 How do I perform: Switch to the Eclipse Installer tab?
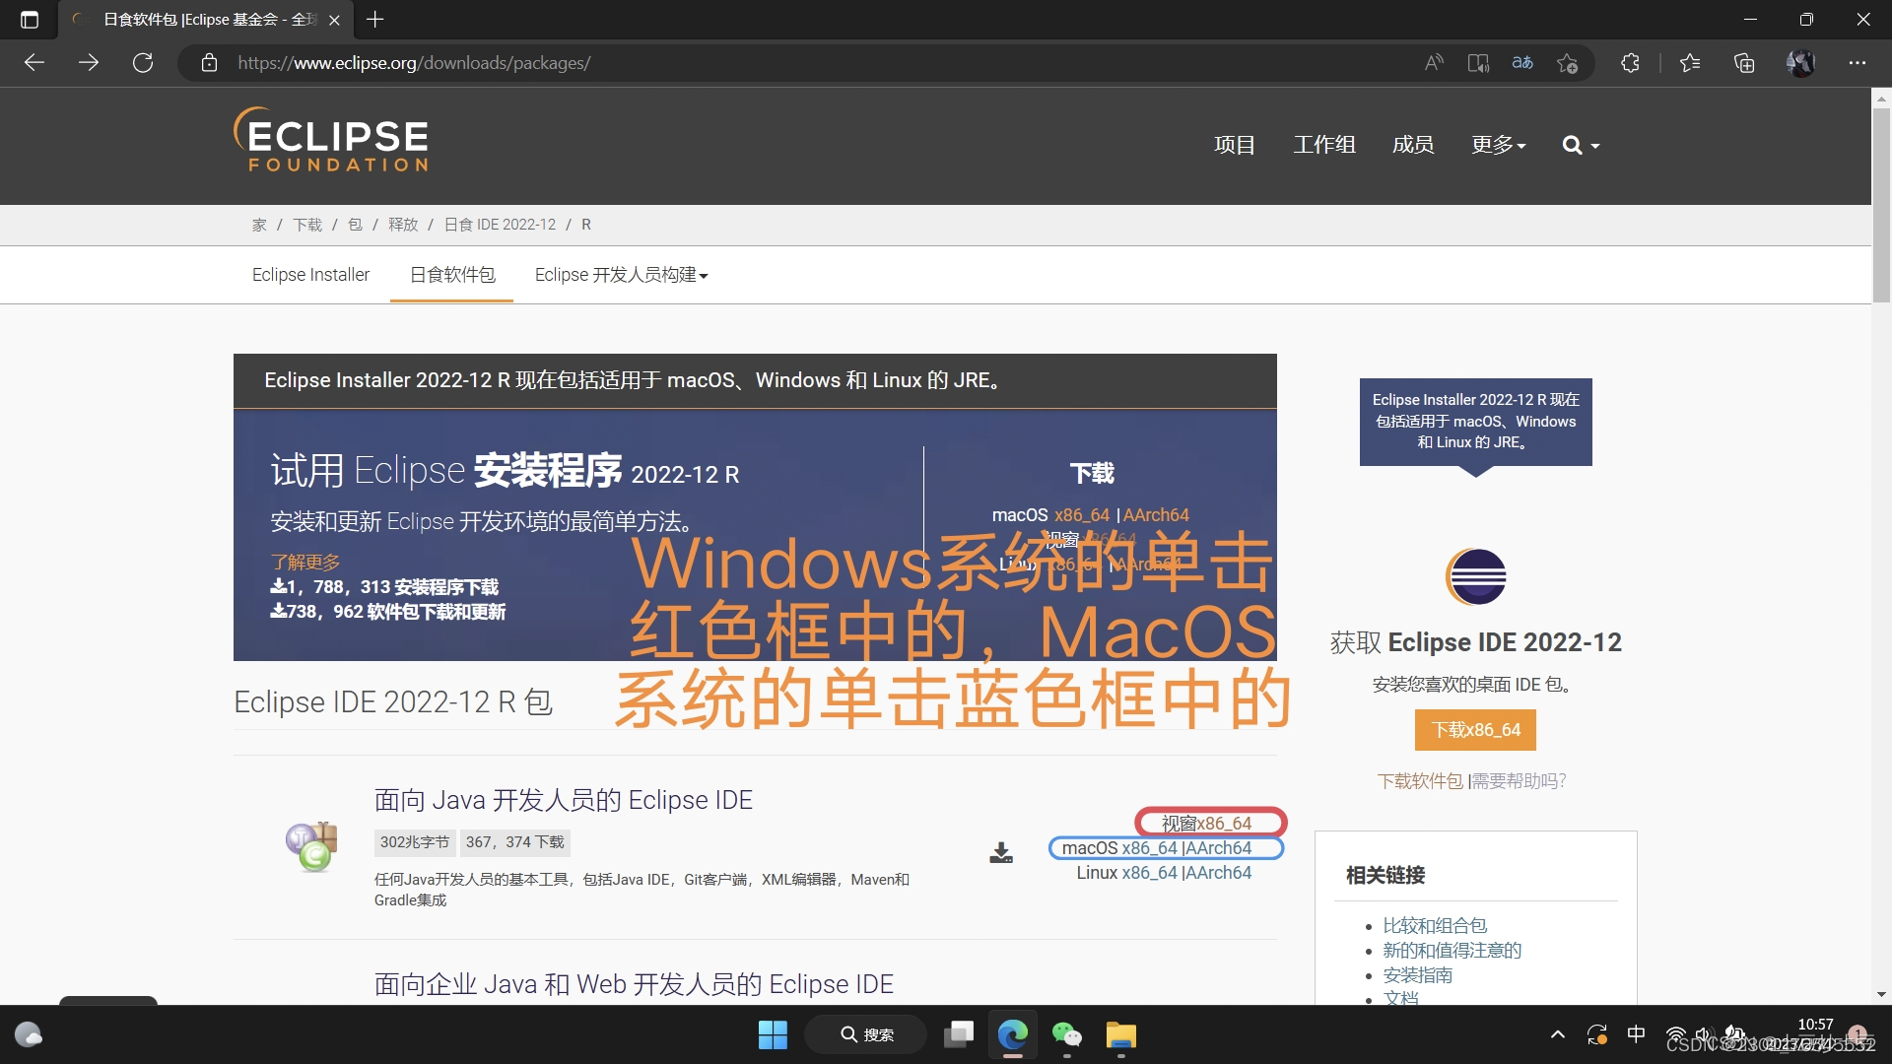(310, 275)
